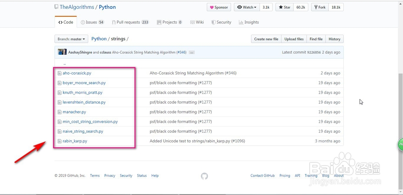
Task: Open the Pull requests tab
Action: [130, 23]
